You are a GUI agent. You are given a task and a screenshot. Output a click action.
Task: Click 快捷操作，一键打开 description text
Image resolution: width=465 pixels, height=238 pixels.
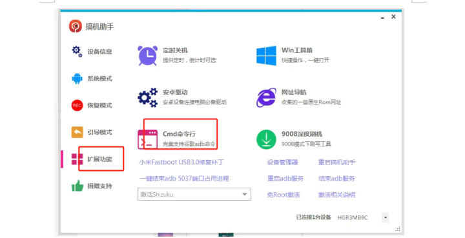[305, 60]
